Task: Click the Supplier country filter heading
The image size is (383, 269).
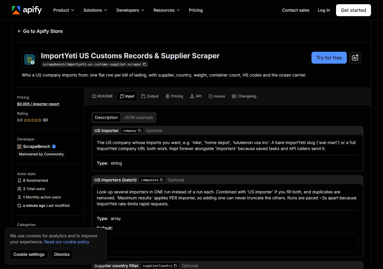Action: 117,266
